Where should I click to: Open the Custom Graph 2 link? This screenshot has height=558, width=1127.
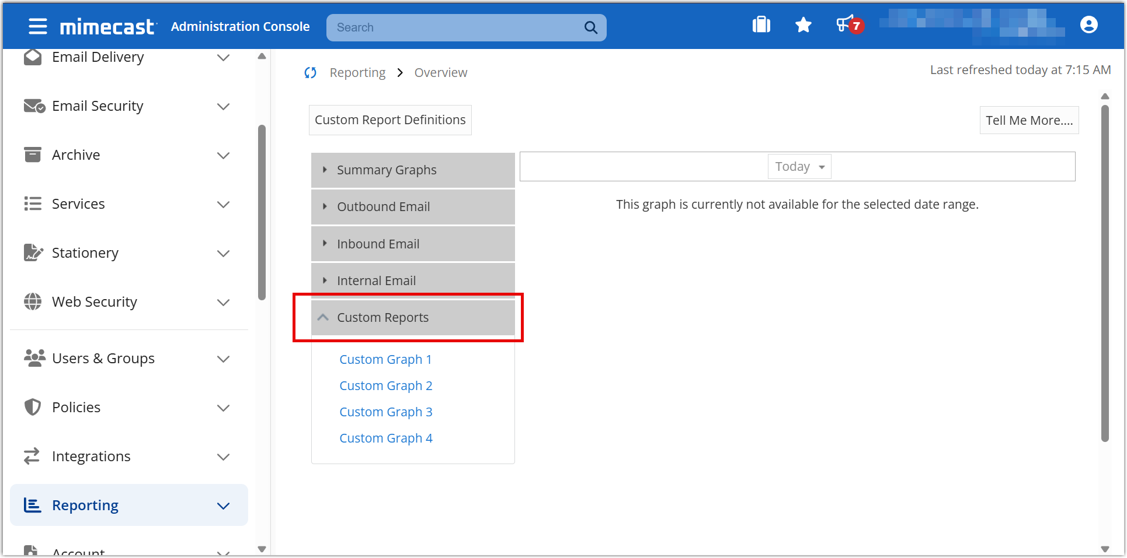[x=385, y=386]
